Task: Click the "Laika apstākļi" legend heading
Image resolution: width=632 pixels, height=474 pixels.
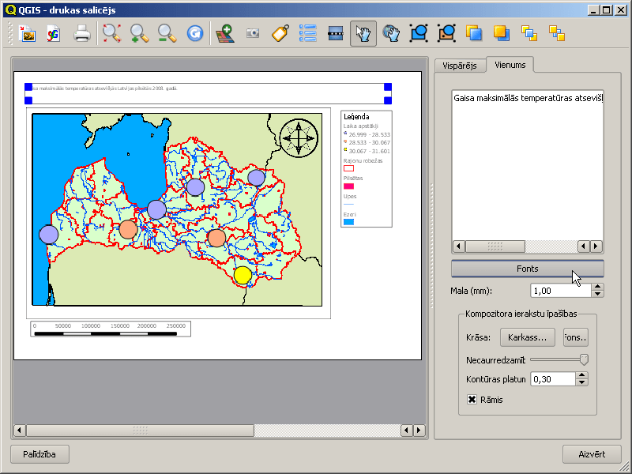Action: (361, 126)
